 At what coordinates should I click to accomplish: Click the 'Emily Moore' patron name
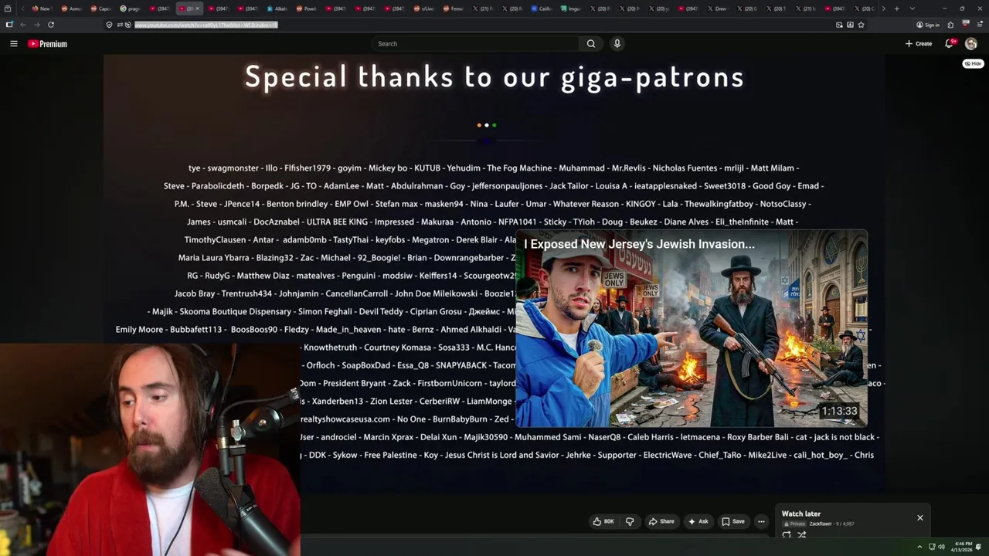(x=139, y=330)
